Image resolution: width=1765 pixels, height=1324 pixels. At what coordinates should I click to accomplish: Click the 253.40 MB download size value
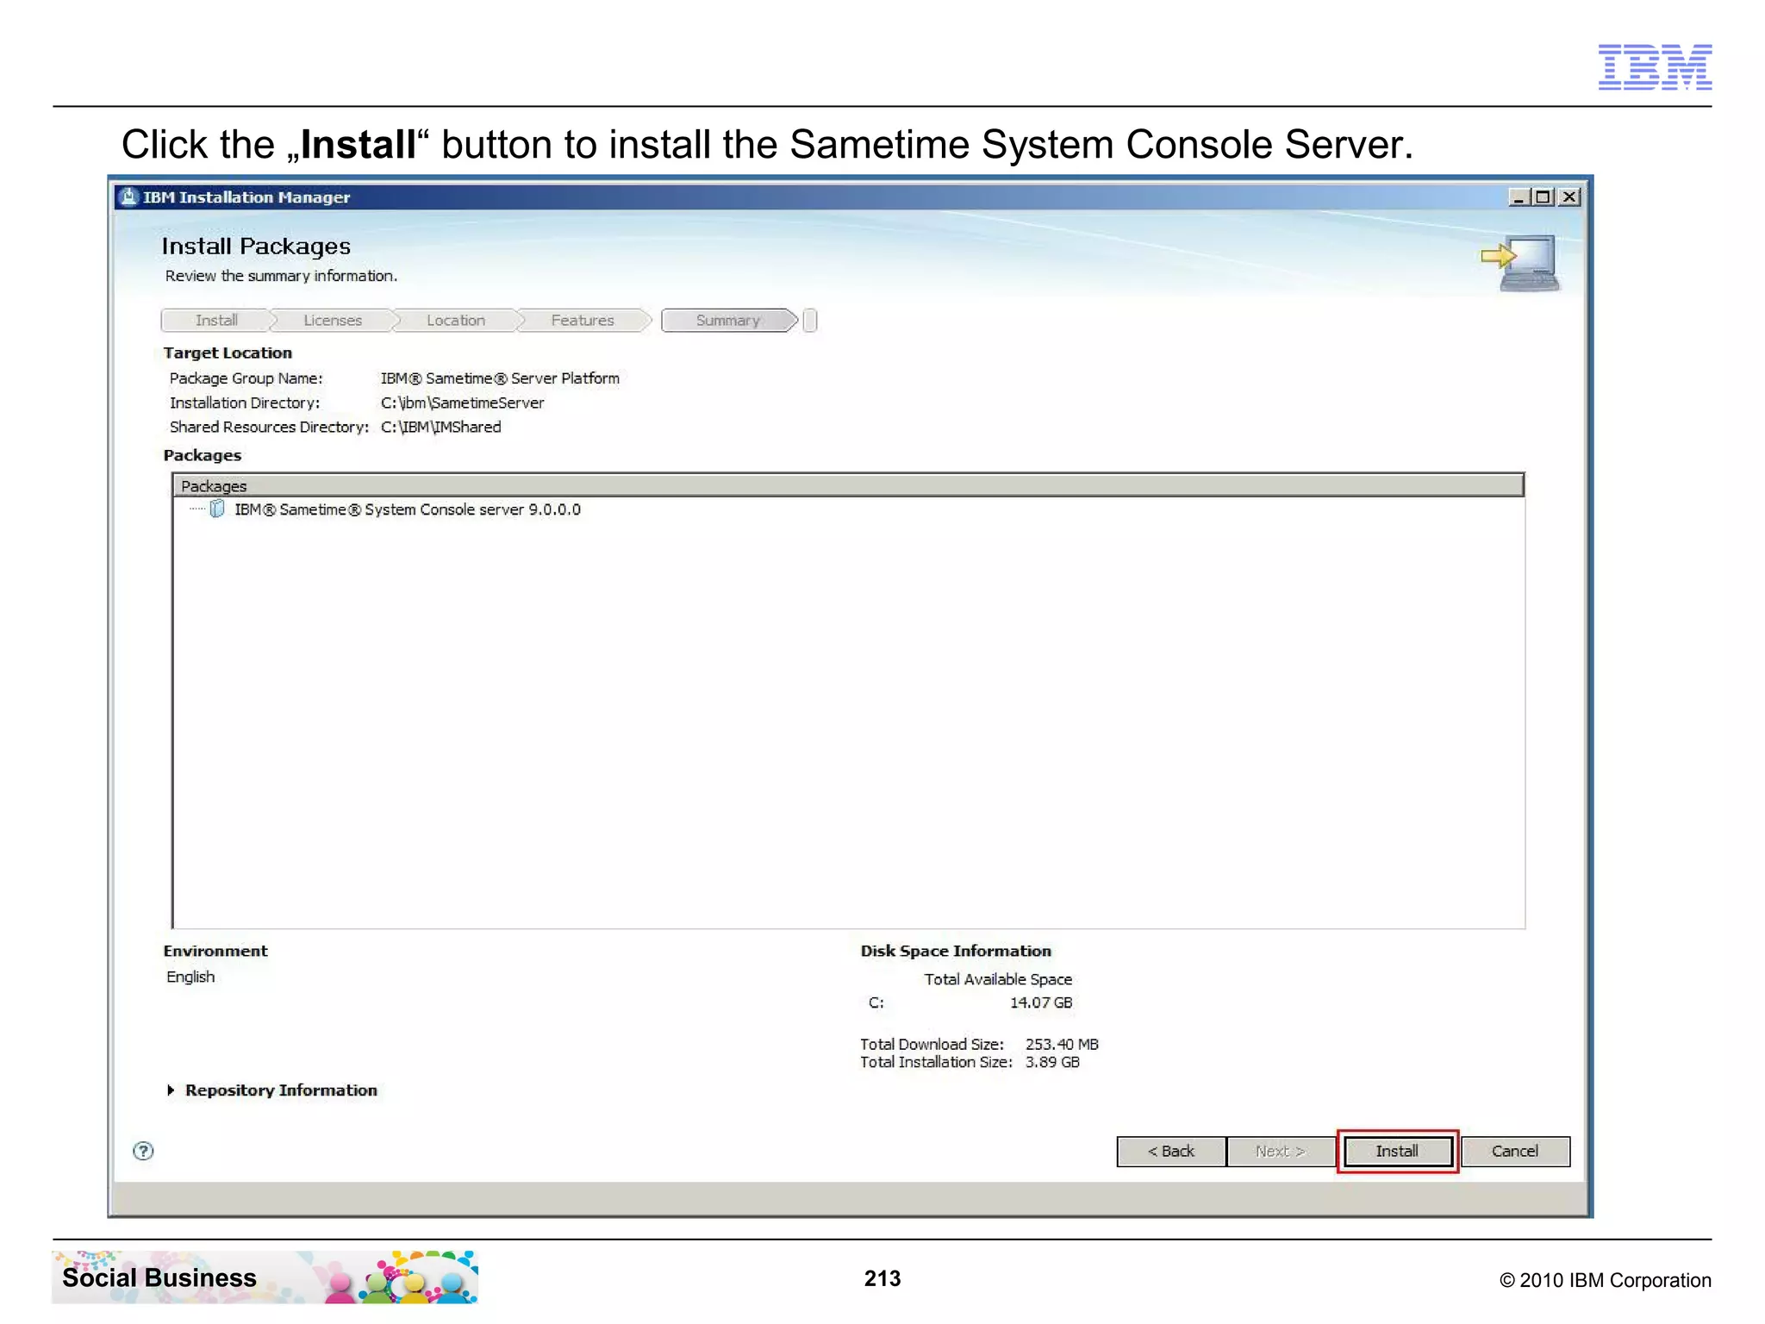pos(1062,1044)
